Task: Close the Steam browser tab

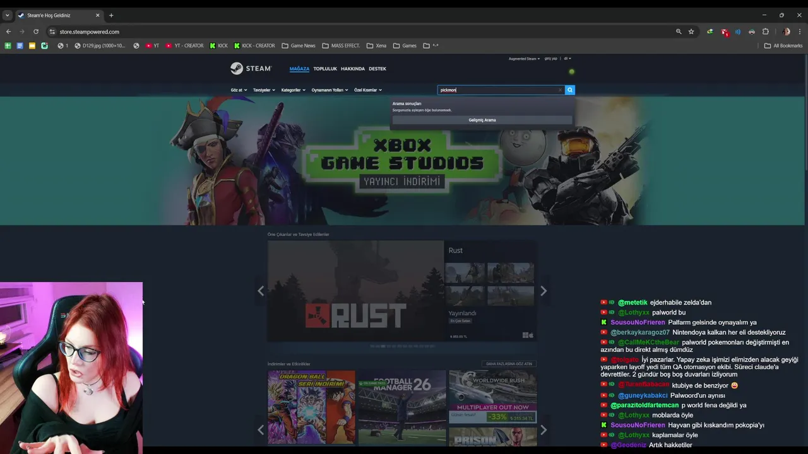Action: tap(98, 15)
